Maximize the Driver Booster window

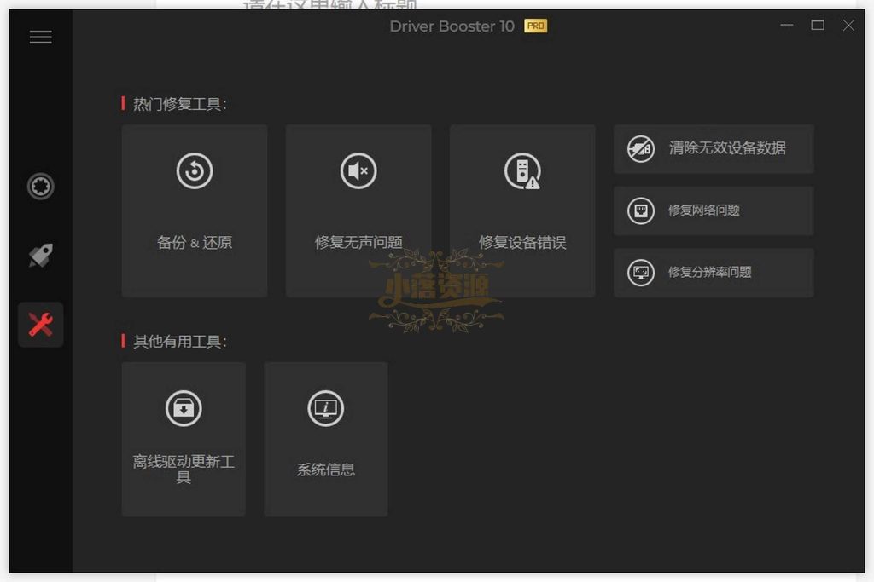818,25
